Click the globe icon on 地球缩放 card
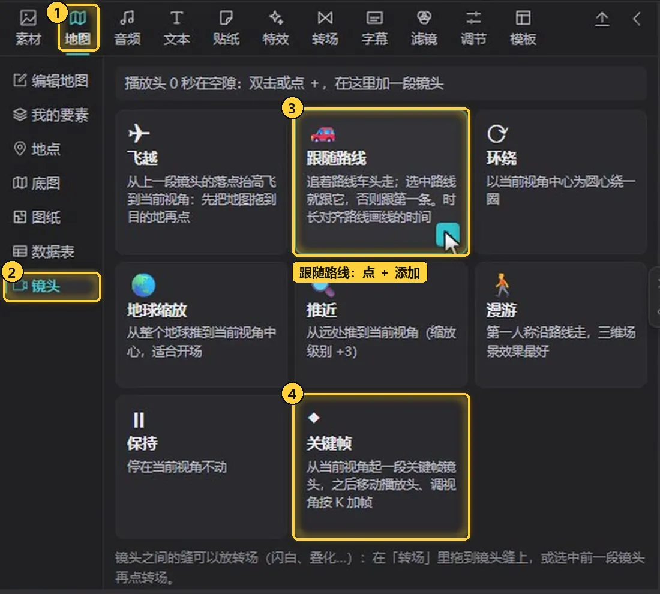 tap(143, 285)
